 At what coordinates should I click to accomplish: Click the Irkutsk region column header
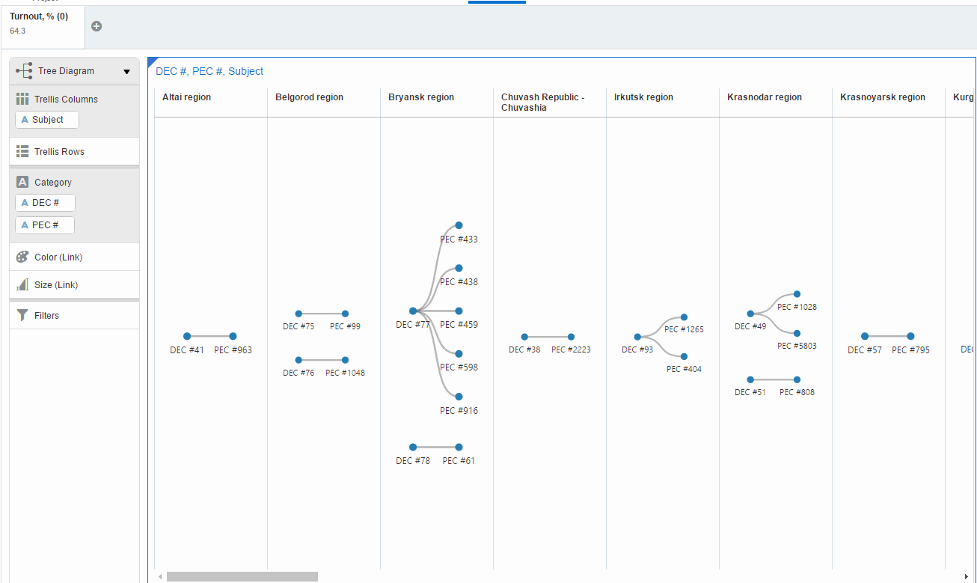click(x=644, y=97)
